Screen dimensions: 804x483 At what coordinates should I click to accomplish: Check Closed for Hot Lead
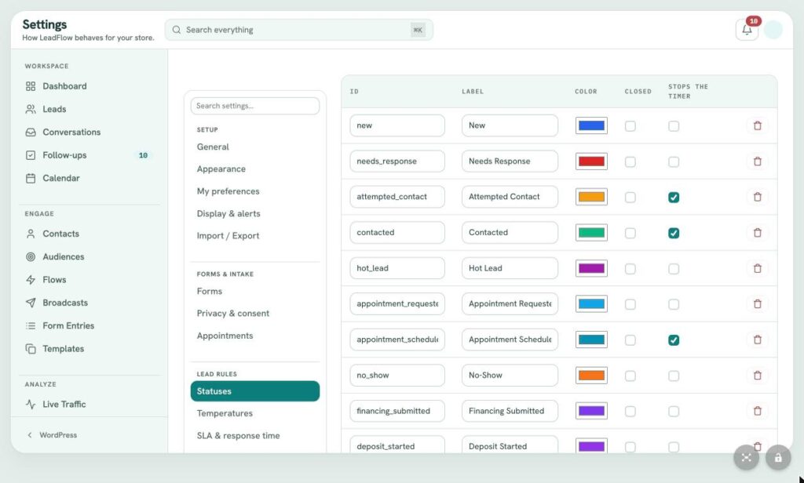pos(630,269)
